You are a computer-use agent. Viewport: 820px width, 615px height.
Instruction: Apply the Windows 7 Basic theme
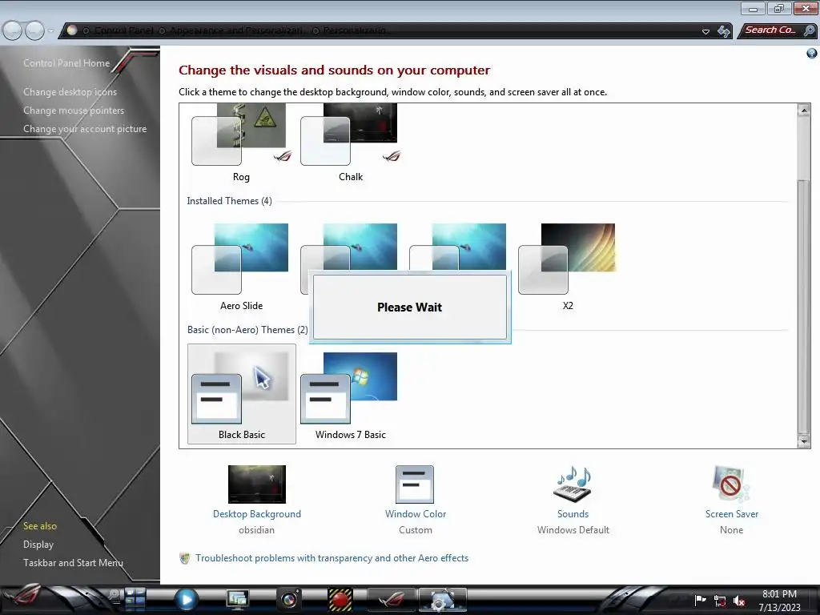coord(349,396)
